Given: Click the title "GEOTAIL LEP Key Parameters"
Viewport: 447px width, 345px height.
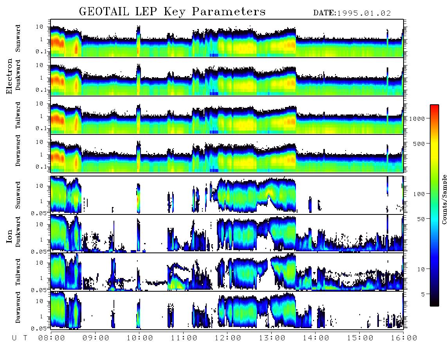Looking at the screenshot, I should (172, 12).
